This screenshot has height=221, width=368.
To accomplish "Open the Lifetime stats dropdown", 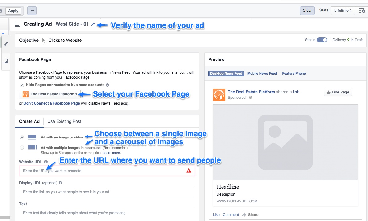I will pos(343,11).
